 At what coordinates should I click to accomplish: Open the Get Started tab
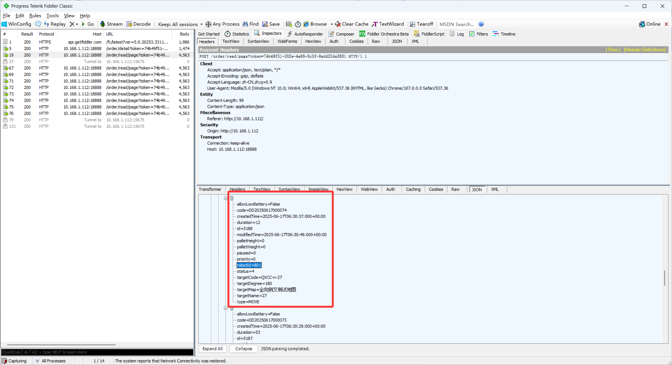click(209, 34)
